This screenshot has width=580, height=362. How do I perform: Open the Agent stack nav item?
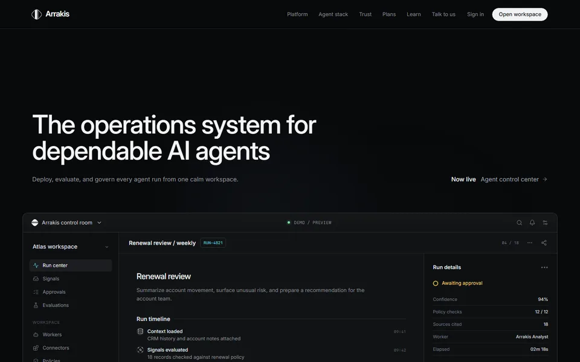[333, 14]
